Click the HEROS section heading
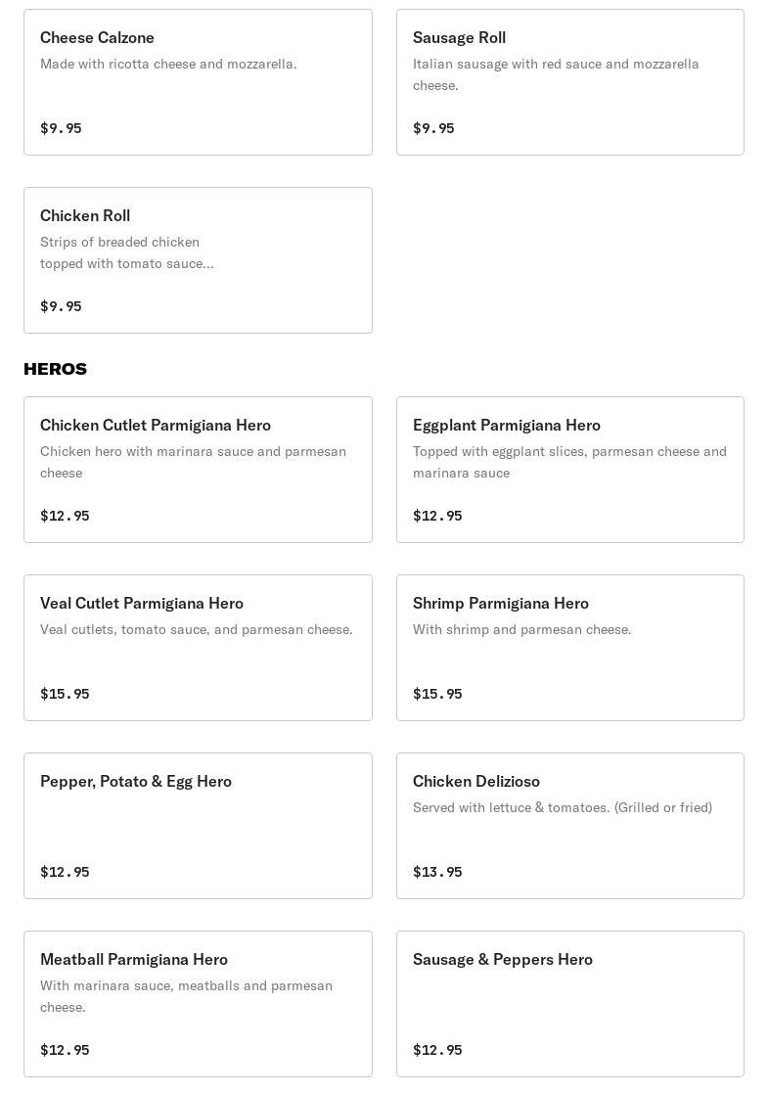The image size is (768, 1093). click(x=55, y=369)
